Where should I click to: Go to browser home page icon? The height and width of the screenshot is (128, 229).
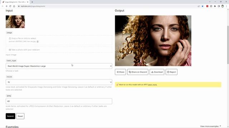coord(14,6)
